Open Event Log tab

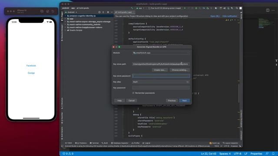(x=215, y=143)
